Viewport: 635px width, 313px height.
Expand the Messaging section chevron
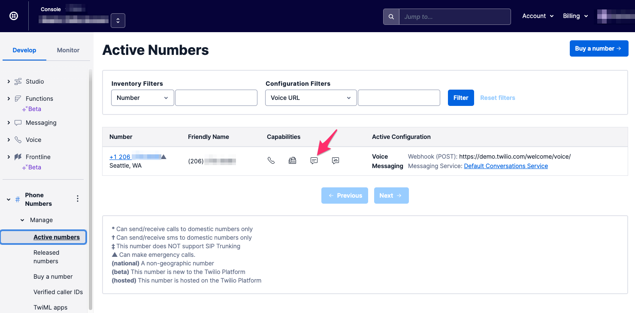click(9, 123)
